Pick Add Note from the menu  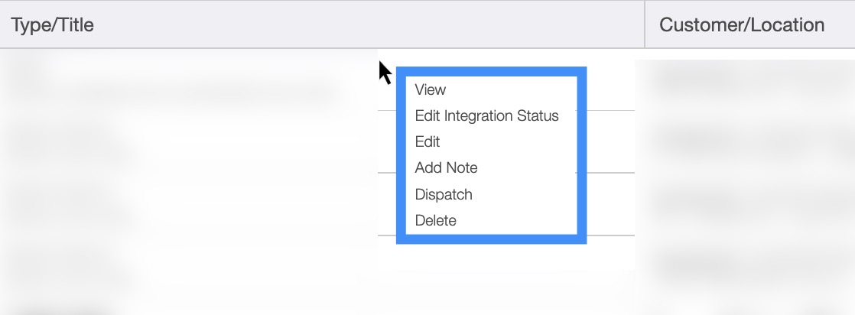point(446,168)
